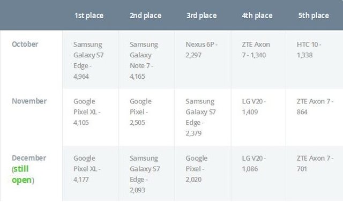
Task: Open the green 'still open' link
Action: 21,174
